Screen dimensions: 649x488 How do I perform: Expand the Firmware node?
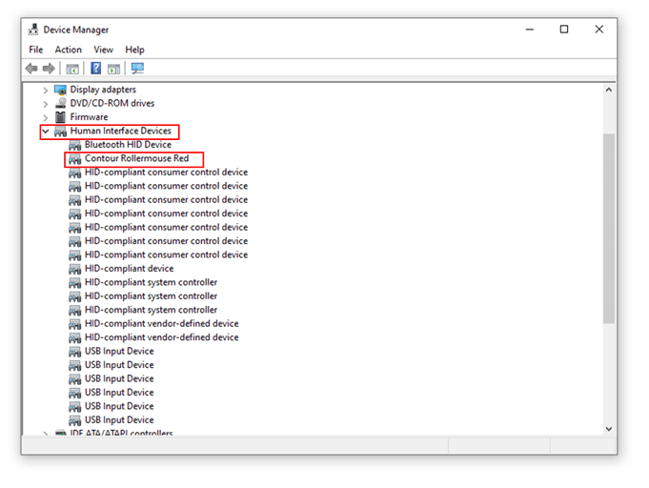pos(45,117)
